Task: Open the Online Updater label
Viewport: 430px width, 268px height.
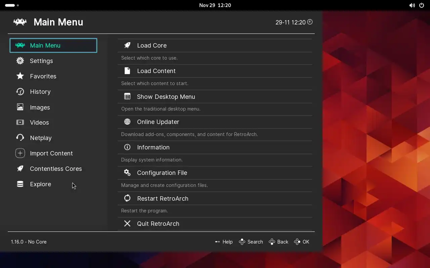Action: 158,122
